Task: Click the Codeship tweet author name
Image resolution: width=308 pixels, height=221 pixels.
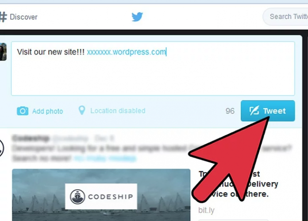Action: pyautogui.click(x=31, y=139)
